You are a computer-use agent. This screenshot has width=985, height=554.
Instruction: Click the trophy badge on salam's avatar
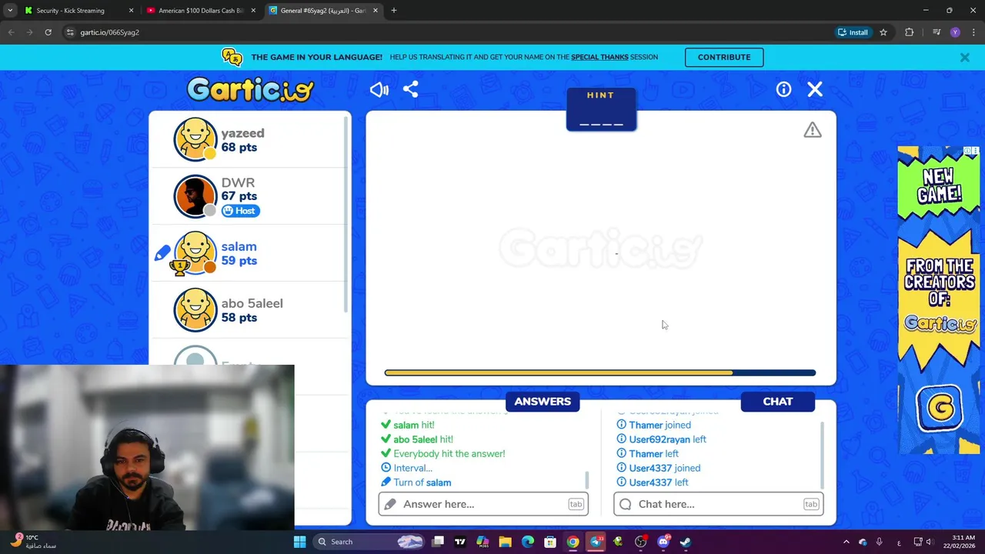[179, 267]
